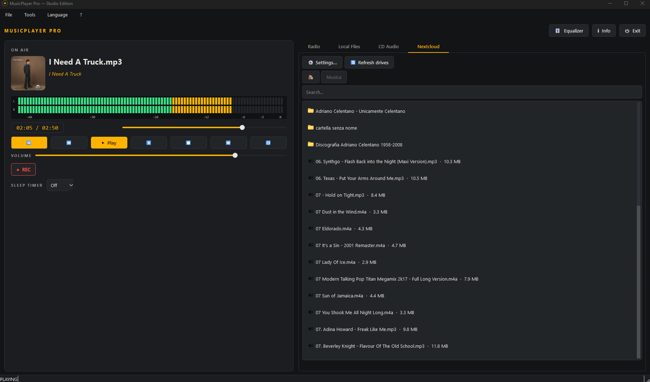Click the Exit button
This screenshot has height=382, width=650.
click(x=633, y=31)
